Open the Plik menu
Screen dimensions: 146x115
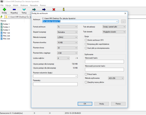click(x=2, y=5)
